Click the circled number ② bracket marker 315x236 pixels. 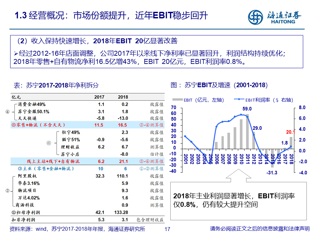[8, 191]
